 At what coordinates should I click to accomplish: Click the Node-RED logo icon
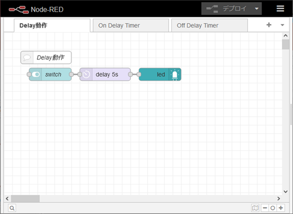pos(18,9)
